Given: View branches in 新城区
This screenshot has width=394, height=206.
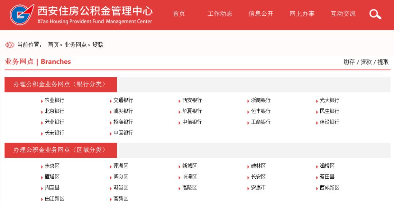Looking at the screenshot, I should (x=189, y=166).
